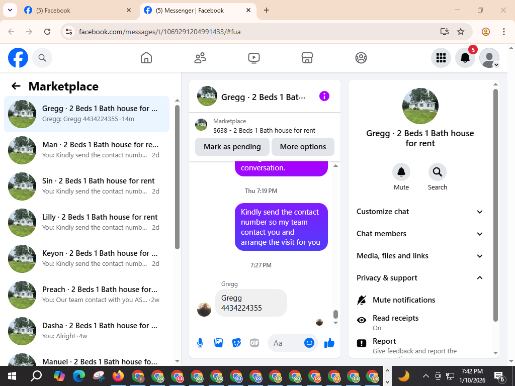Open conversation information purple i icon
The image size is (515, 386).
click(x=324, y=96)
